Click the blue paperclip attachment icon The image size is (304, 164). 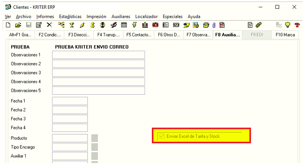coord(214,25)
